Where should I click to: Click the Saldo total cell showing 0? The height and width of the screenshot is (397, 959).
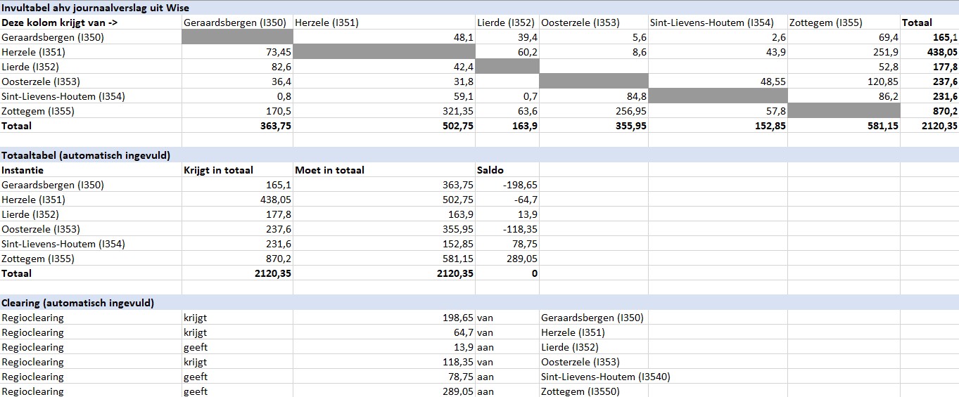[x=507, y=273]
